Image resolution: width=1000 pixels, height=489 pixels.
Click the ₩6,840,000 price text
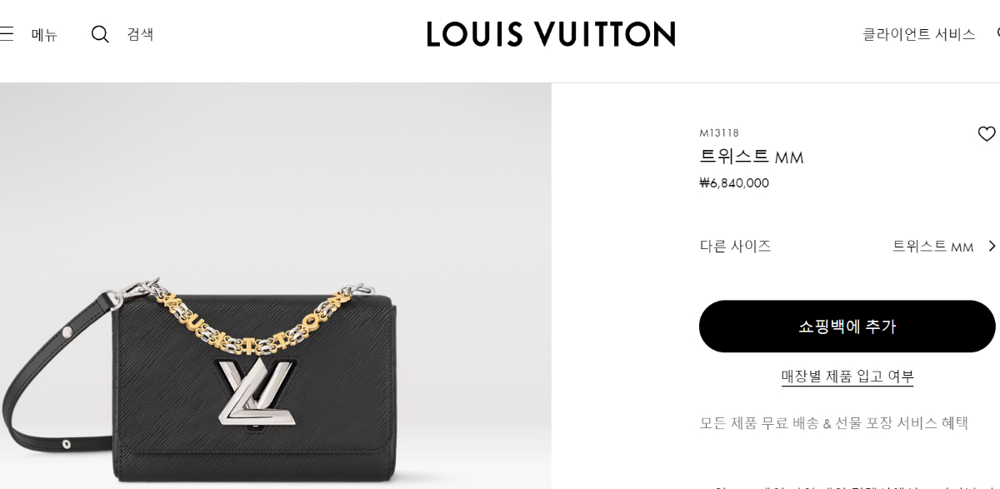click(x=733, y=183)
